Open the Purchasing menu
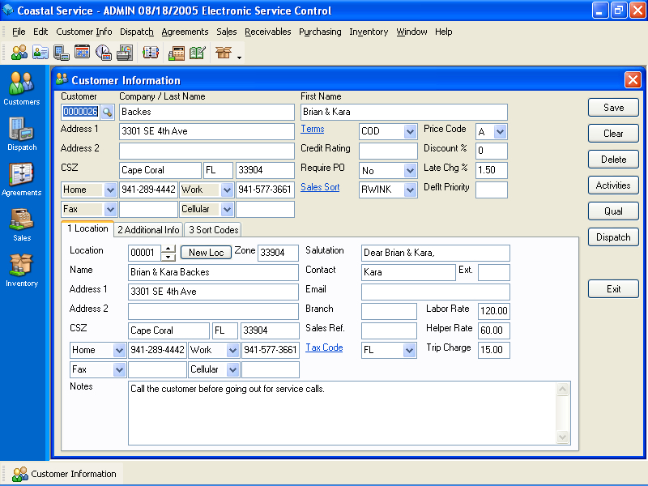Viewport: 648px width, 486px height. pyautogui.click(x=320, y=32)
